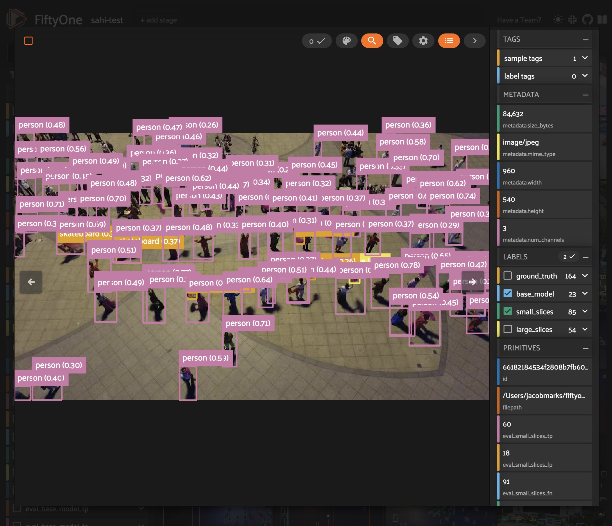Viewport: 612px width, 526px height.
Task: Disable the small_slices labels checkbox
Action: click(507, 311)
